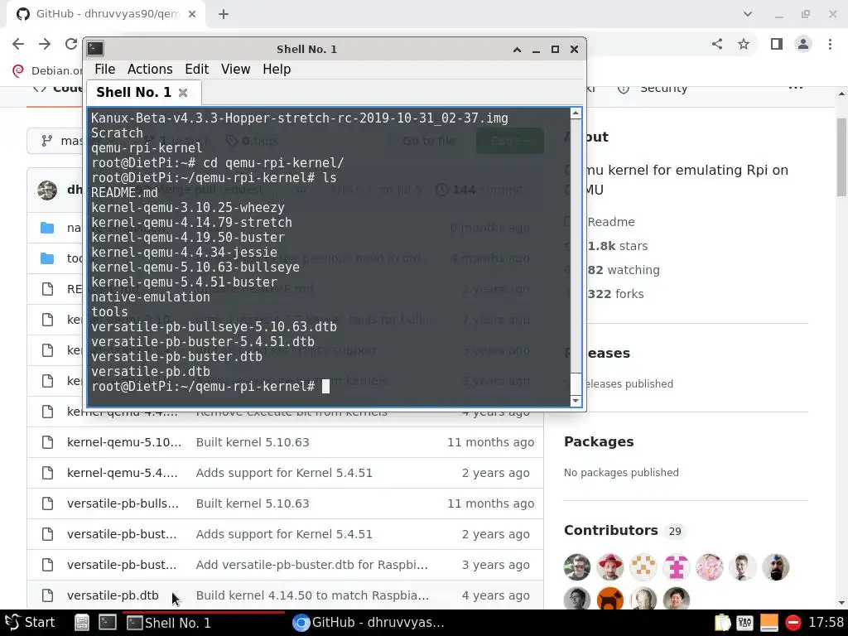Click the orange tray indicator icon
The image size is (848, 636).
[x=769, y=623]
